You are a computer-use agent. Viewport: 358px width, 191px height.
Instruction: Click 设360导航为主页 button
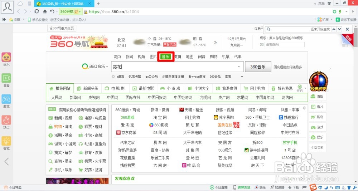62,28
